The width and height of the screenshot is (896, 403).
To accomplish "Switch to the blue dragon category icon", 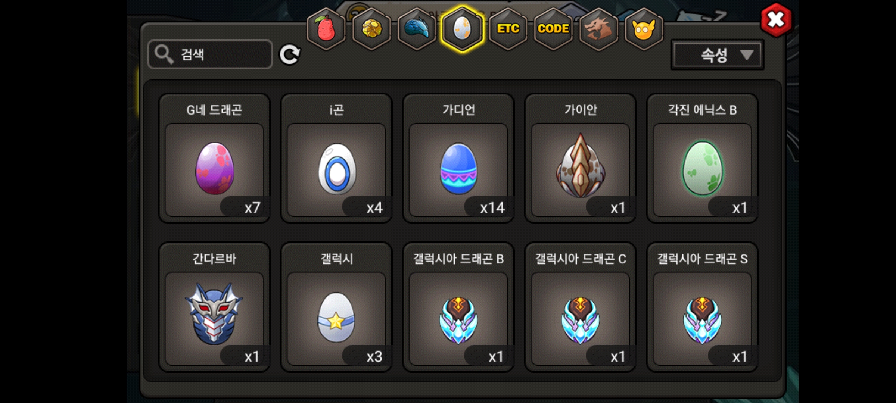I will coord(417,29).
